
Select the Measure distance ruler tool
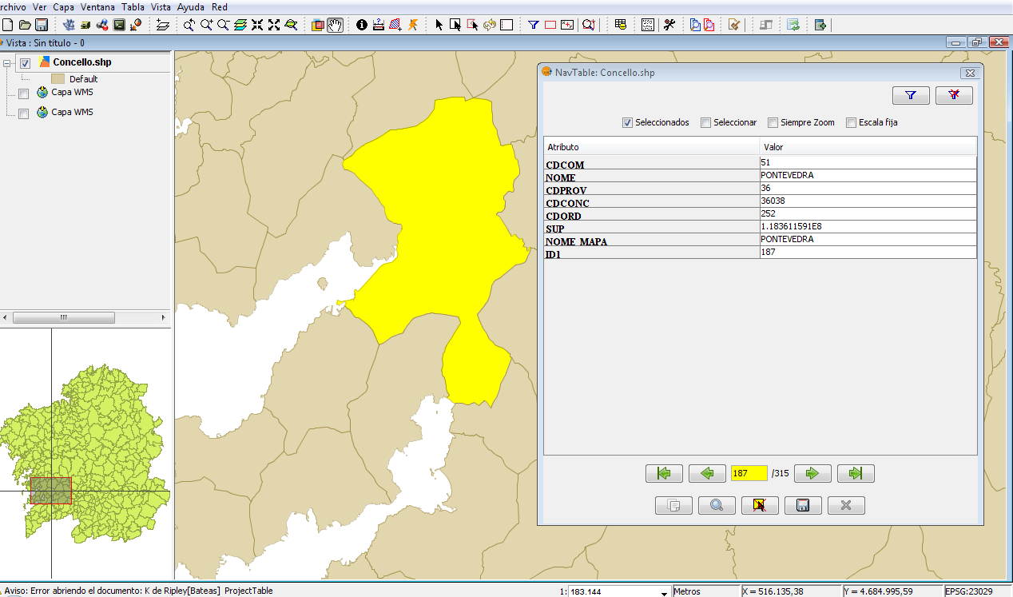point(379,25)
